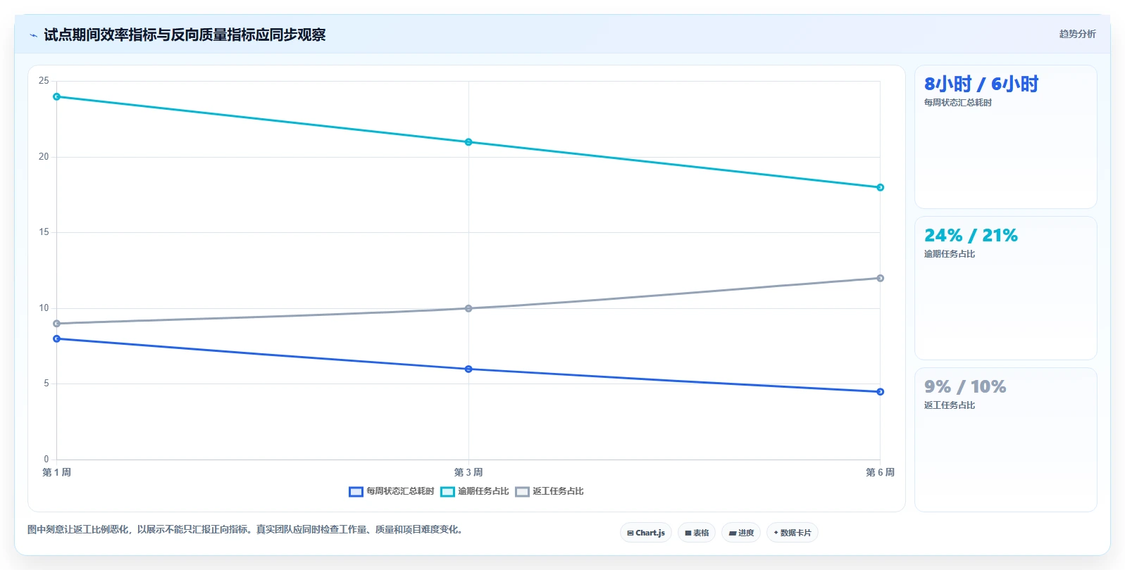
Task: Click the cyan 逾期任务占比 legend swatch
Action: (447, 492)
